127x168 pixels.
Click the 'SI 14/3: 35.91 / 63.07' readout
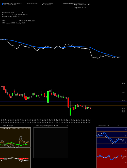20,15
